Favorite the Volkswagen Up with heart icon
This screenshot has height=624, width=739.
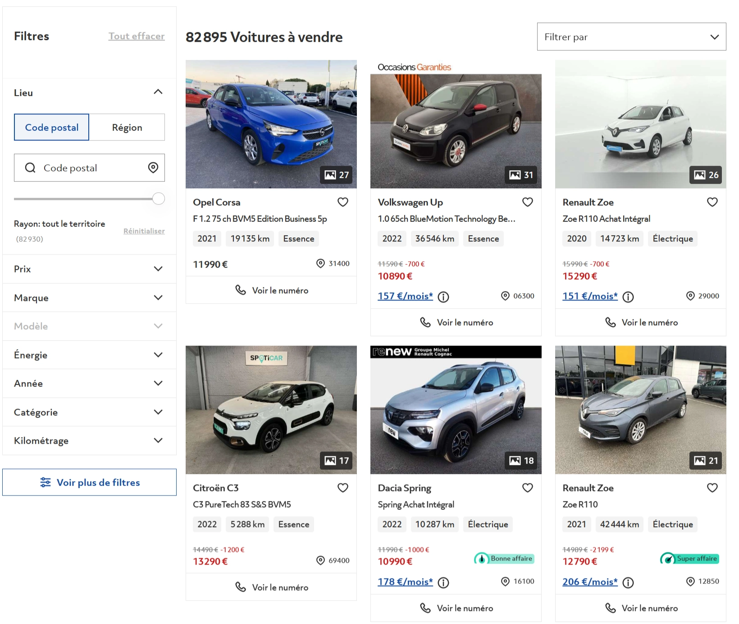coord(528,202)
